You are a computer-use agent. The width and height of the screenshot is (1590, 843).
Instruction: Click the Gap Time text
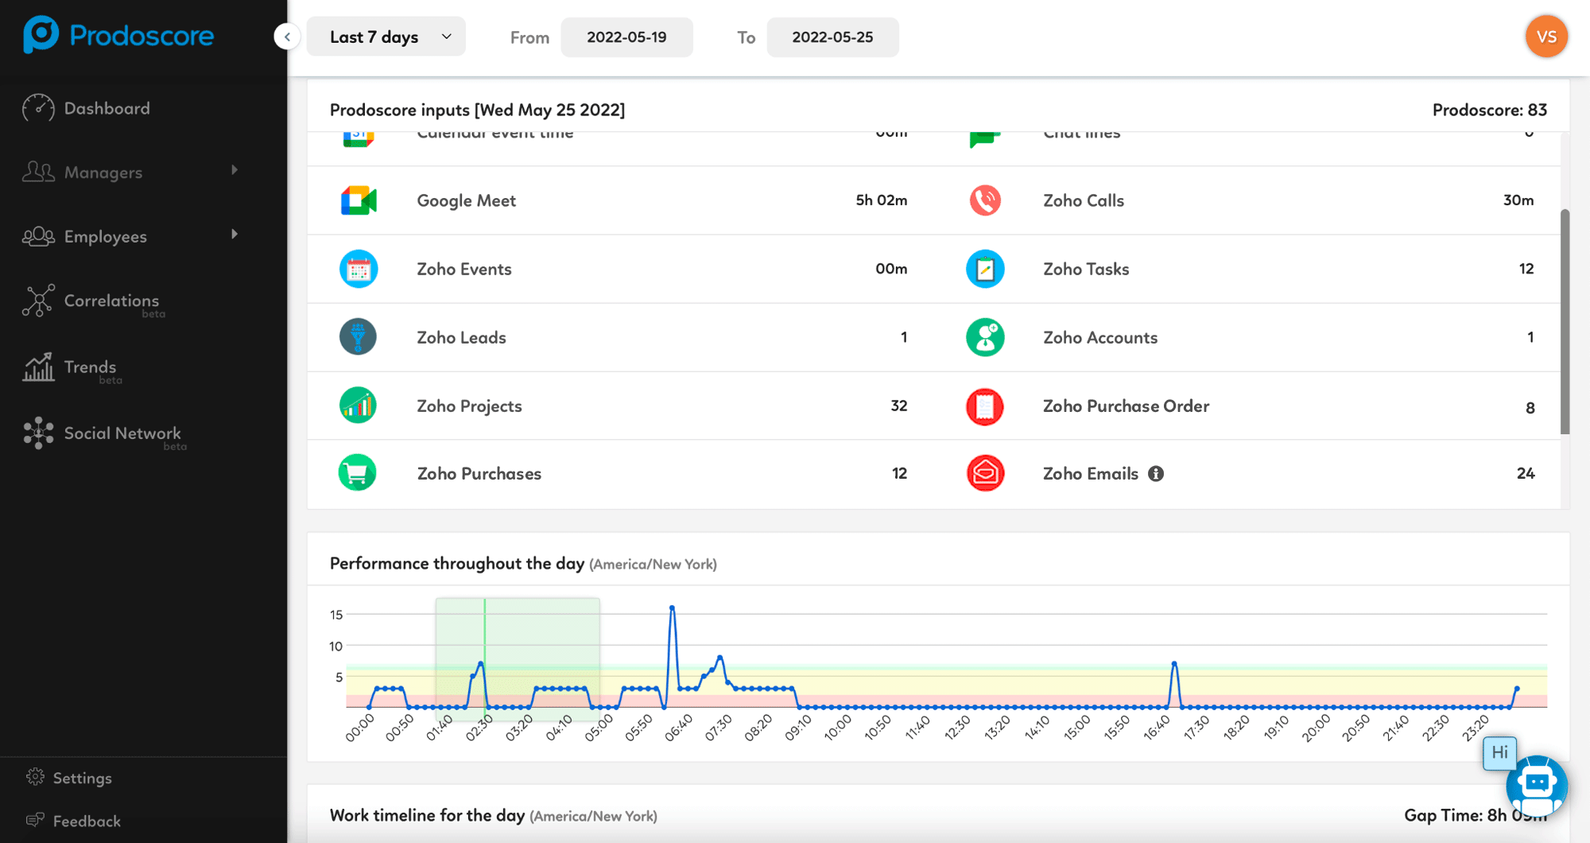pos(1476,815)
